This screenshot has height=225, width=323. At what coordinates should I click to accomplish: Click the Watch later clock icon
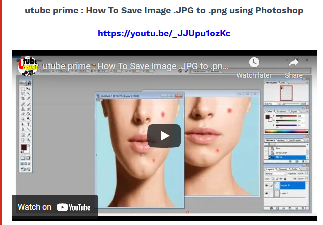[x=254, y=62]
